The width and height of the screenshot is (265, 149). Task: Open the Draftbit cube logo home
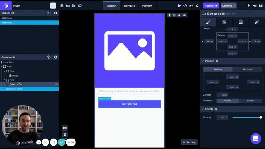(6, 5)
